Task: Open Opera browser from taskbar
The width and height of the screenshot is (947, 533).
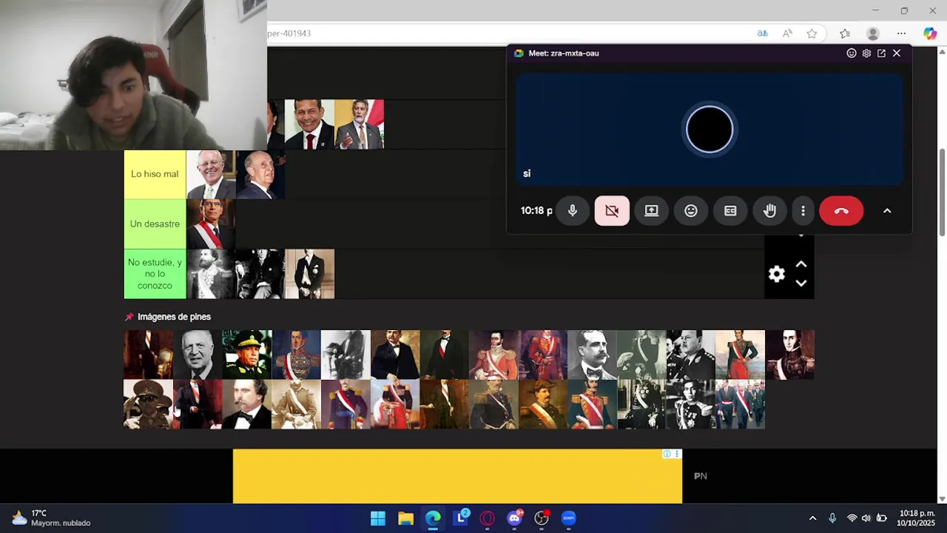Action: tap(487, 518)
